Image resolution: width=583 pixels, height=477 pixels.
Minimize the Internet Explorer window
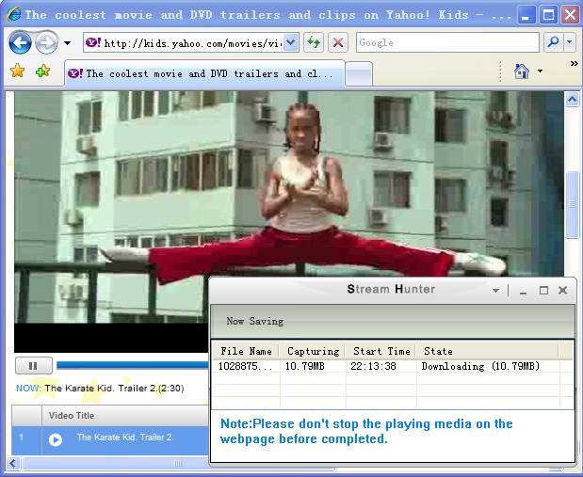coord(526,15)
